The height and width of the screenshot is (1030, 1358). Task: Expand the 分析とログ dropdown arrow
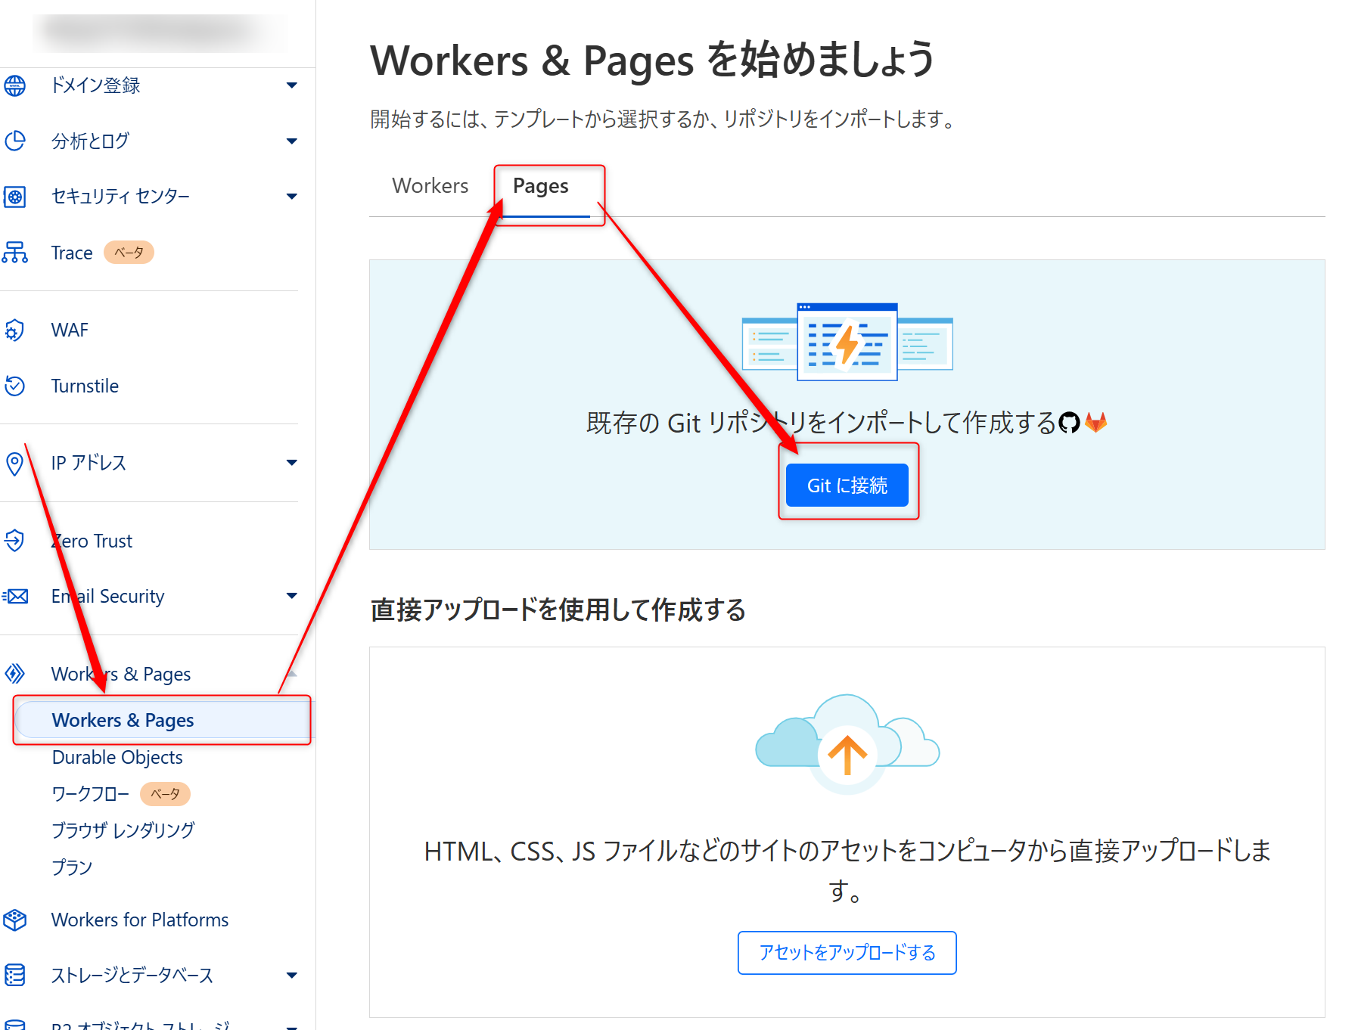point(292,141)
